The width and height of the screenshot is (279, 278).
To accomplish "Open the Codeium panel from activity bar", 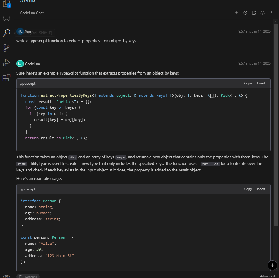I will click(x=7, y=18).
